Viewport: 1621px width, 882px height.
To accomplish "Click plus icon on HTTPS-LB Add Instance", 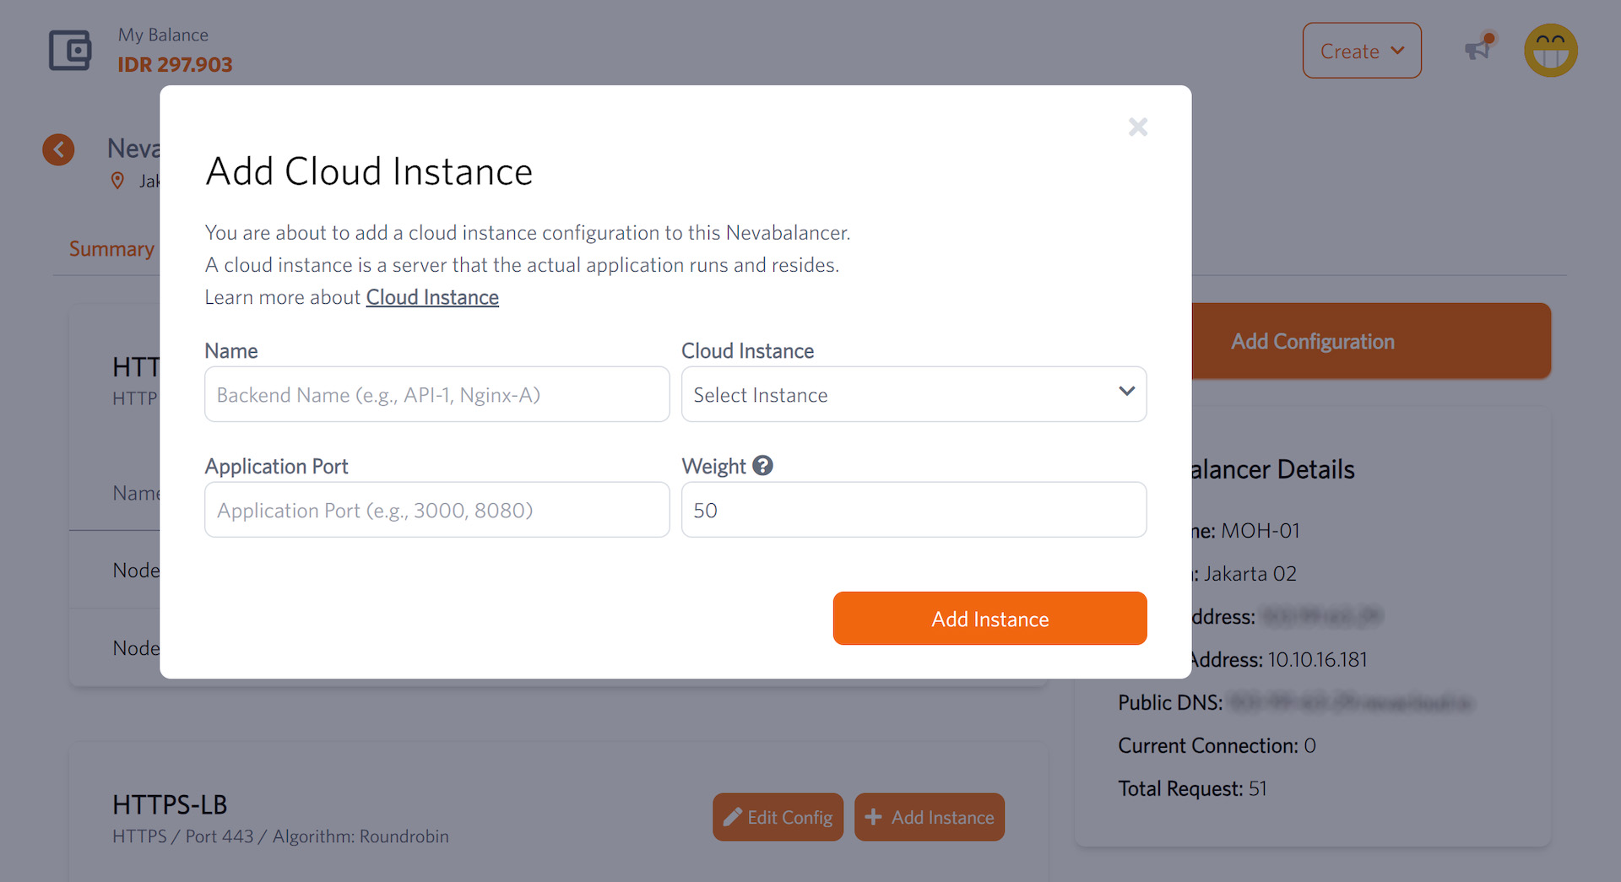I will pyautogui.click(x=874, y=817).
